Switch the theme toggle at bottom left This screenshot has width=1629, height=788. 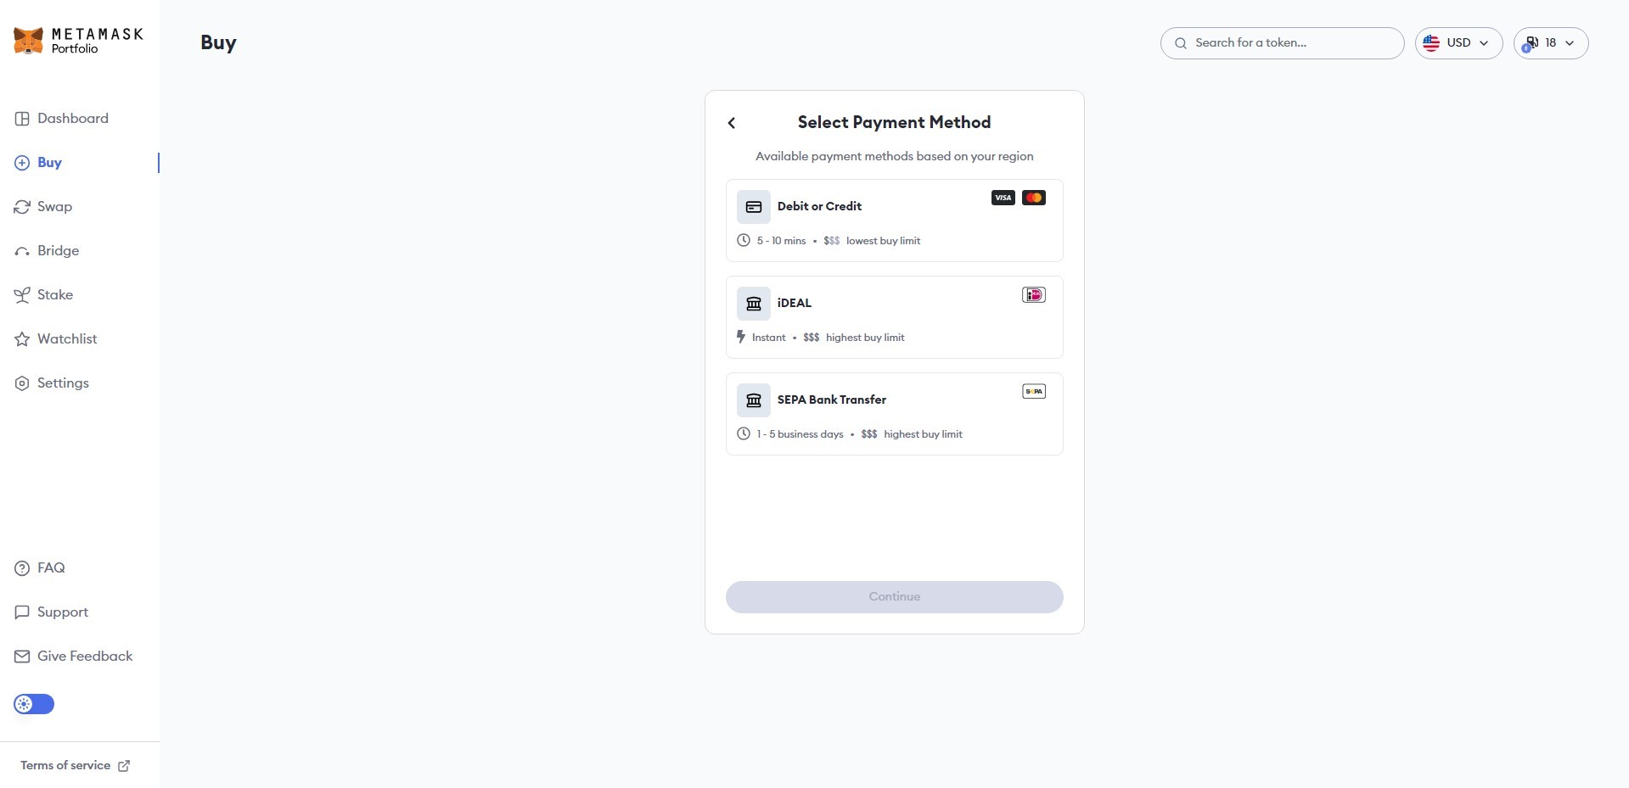(x=32, y=704)
